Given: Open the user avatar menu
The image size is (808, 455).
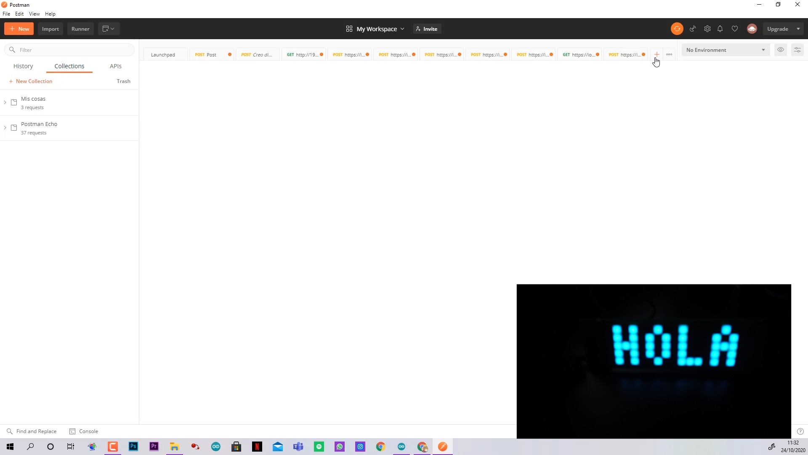Looking at the screenshot, I should tap(752, 29).
